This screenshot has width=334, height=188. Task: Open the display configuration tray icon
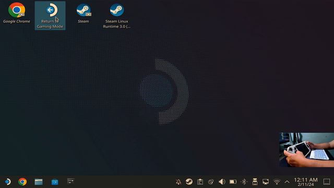click(266, 182)
